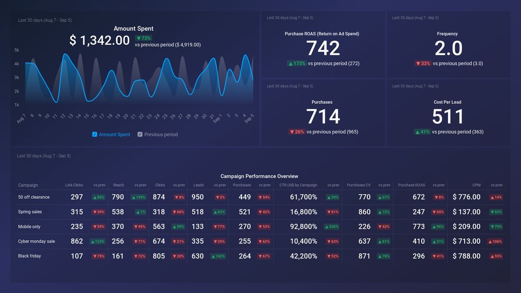
Task: Uncheck the Amount Spent legend checkbox
Action: click(94, 134)
